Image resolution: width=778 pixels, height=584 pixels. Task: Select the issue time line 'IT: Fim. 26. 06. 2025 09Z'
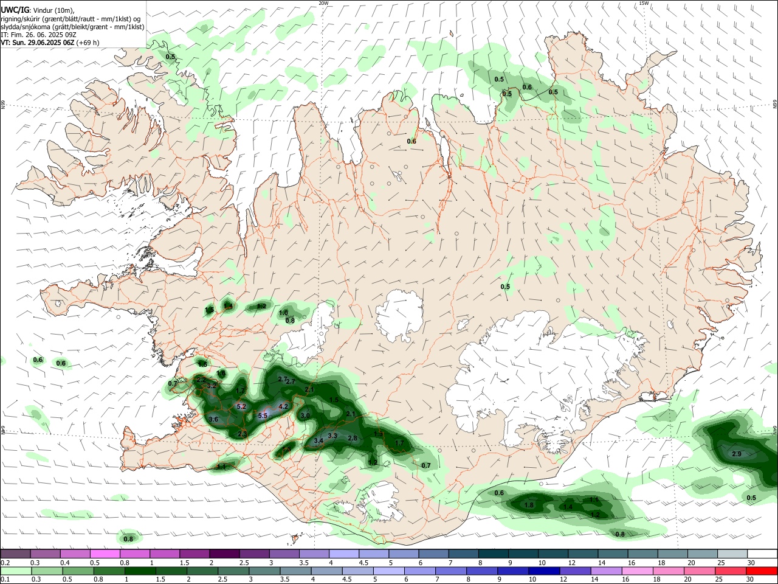[38, 35]
